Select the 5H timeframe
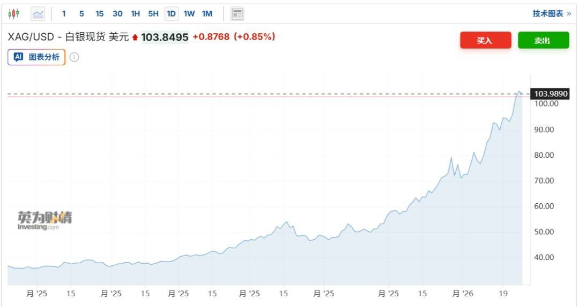The image size is (579, 307). 153,14
